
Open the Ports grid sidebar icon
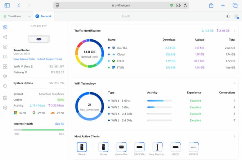5,66
